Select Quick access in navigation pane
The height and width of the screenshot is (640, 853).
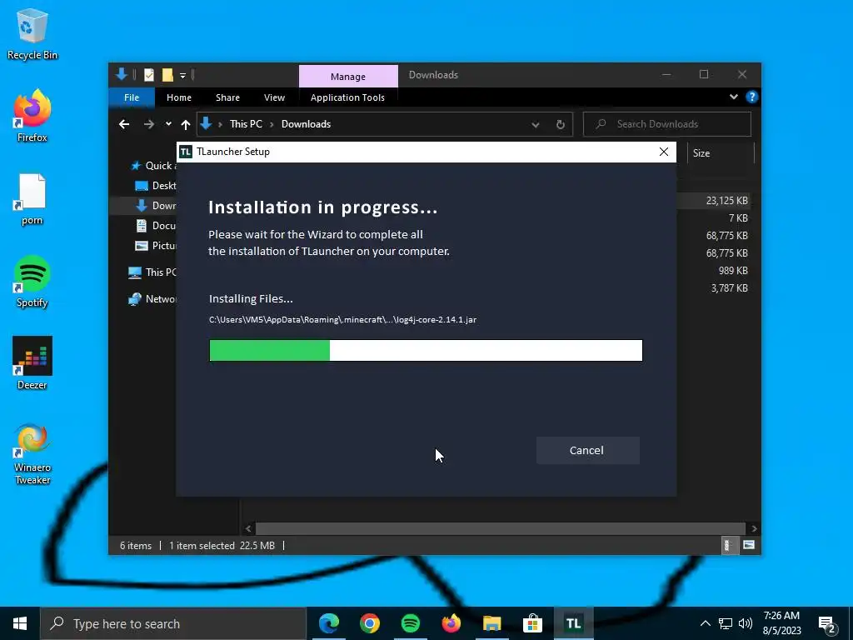(153, 166)
